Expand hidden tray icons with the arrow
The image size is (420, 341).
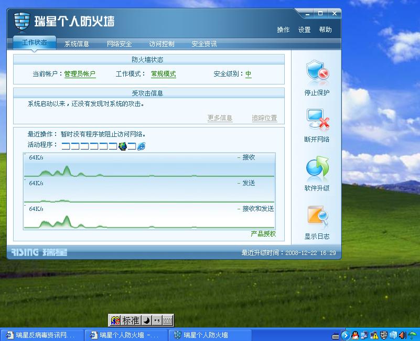tap(346, 335)
